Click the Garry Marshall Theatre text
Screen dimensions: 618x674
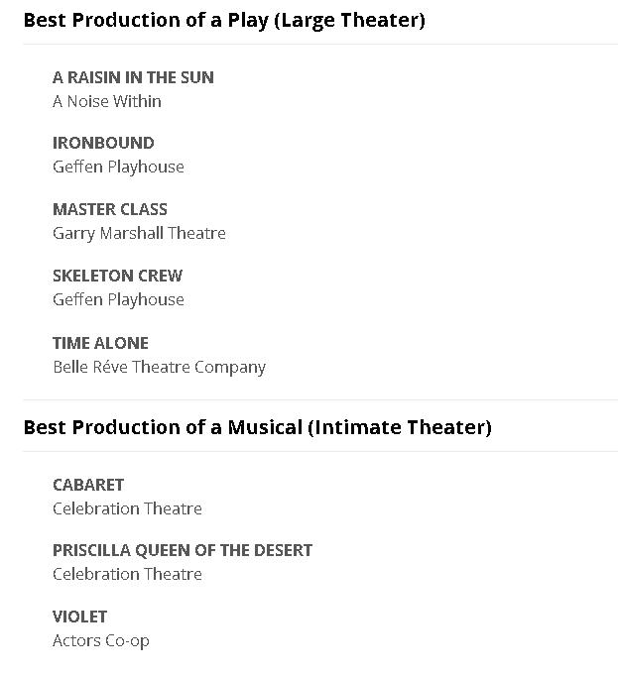click(139, 233)
